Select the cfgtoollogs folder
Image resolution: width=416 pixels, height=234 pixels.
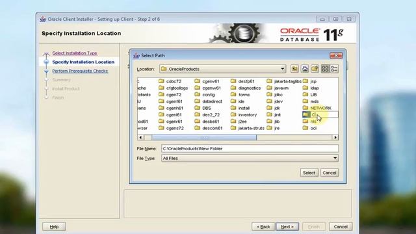174,88
